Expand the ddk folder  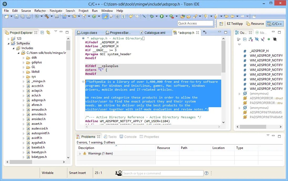click(23, 58)
